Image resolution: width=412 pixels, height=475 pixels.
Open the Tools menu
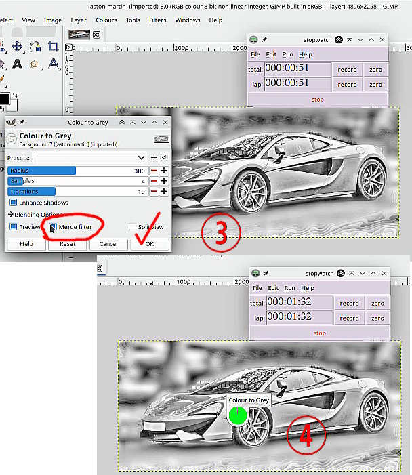click(133, 20)
